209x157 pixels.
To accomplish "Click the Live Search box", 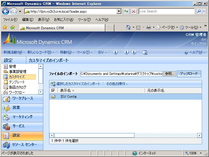I will (x=167, y=11).
